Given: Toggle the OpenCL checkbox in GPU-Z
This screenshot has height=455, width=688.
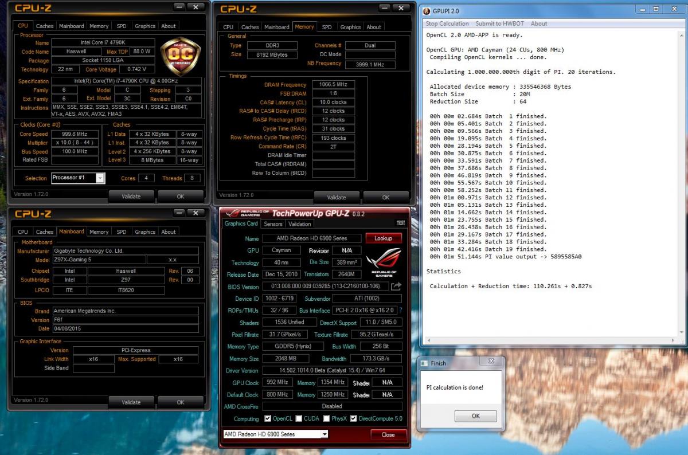Looking at the screenshot, I should 268,418.
